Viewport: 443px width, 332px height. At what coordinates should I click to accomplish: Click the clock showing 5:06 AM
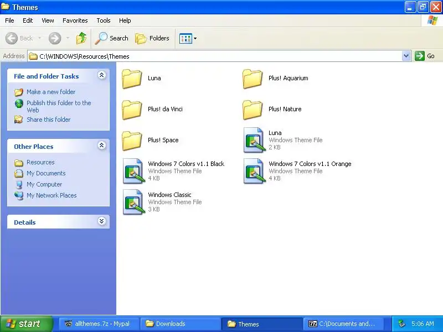(x=423, y=324)
